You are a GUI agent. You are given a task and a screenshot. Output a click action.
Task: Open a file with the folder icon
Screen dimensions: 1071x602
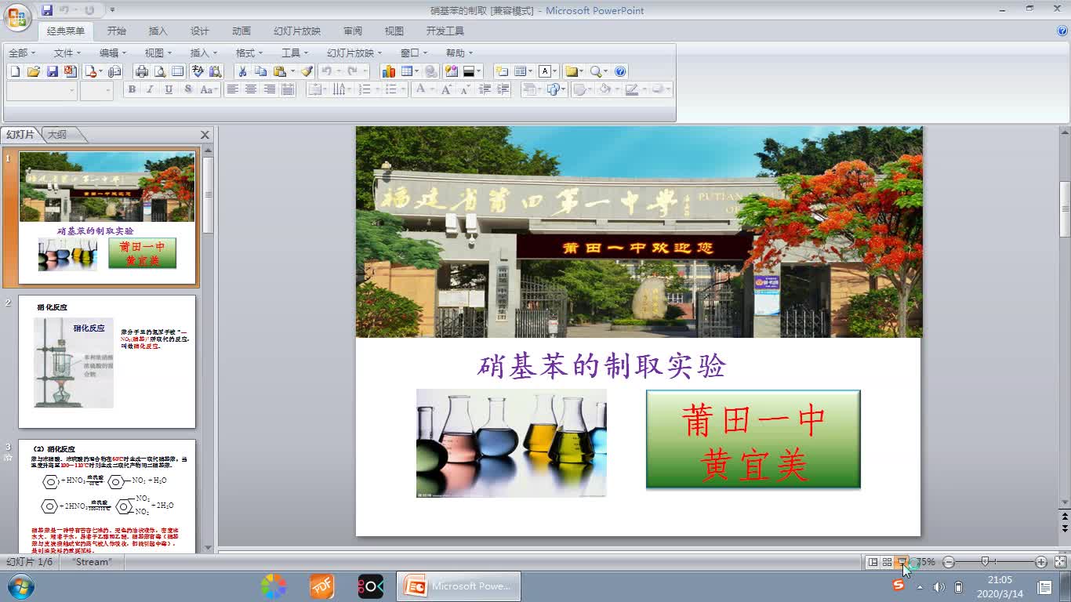[33, 71]
